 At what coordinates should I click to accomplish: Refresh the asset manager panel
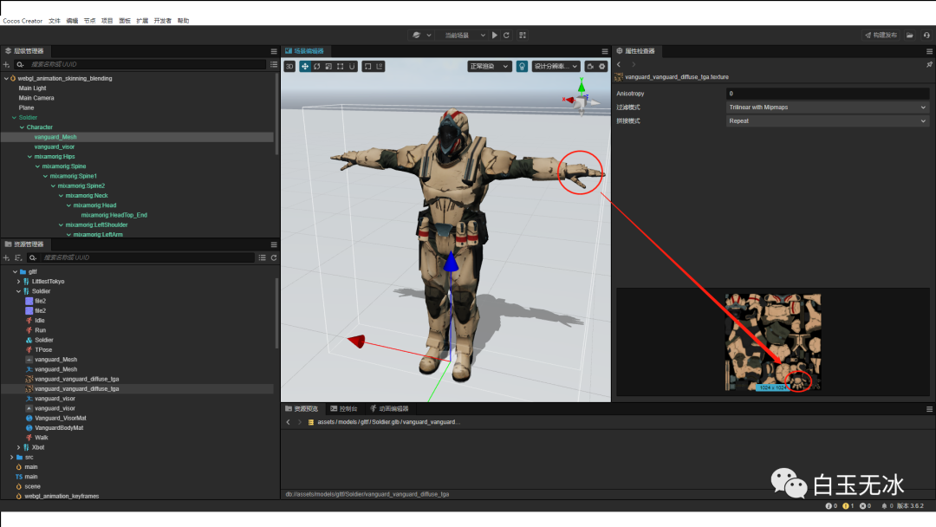pos(274,258)
